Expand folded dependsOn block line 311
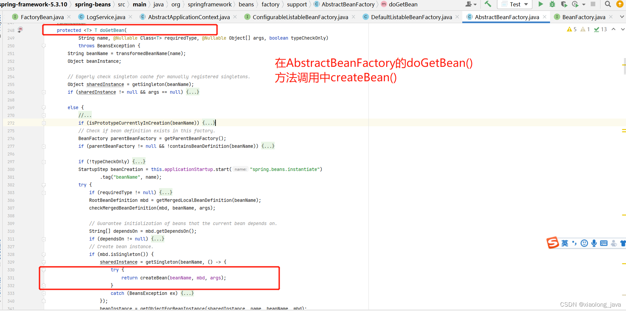Viewport: 626px width, 311px height. click(44, 239)
